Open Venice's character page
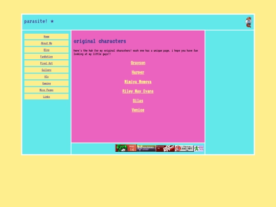The height and width of the screenshot is (207, 276). point(138,110)
